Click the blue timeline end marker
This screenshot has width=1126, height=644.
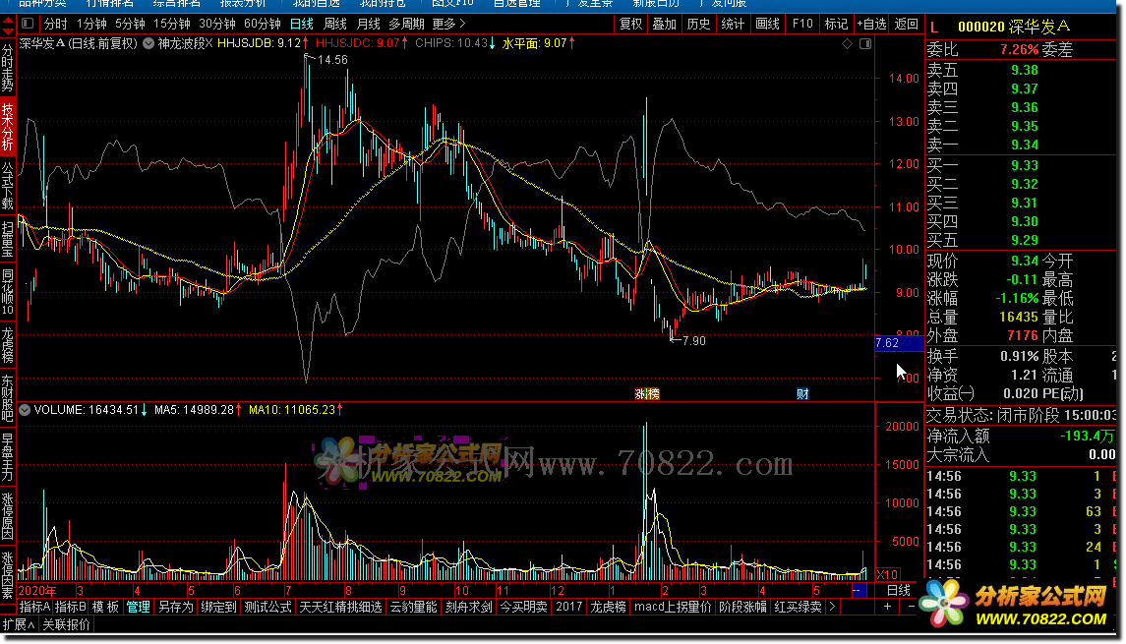(x=859, y=590)
